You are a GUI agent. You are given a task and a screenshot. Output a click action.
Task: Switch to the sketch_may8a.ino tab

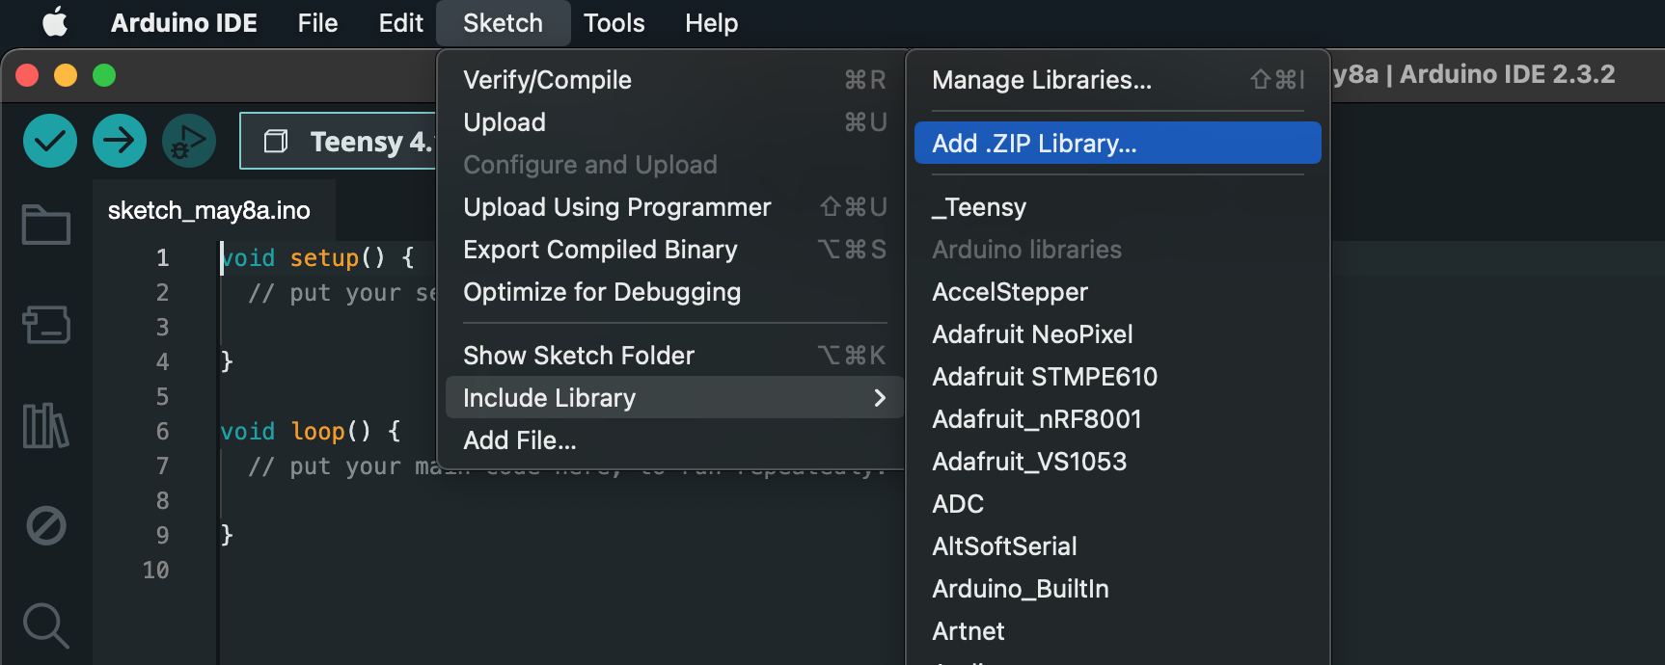(x=209, y=210)
